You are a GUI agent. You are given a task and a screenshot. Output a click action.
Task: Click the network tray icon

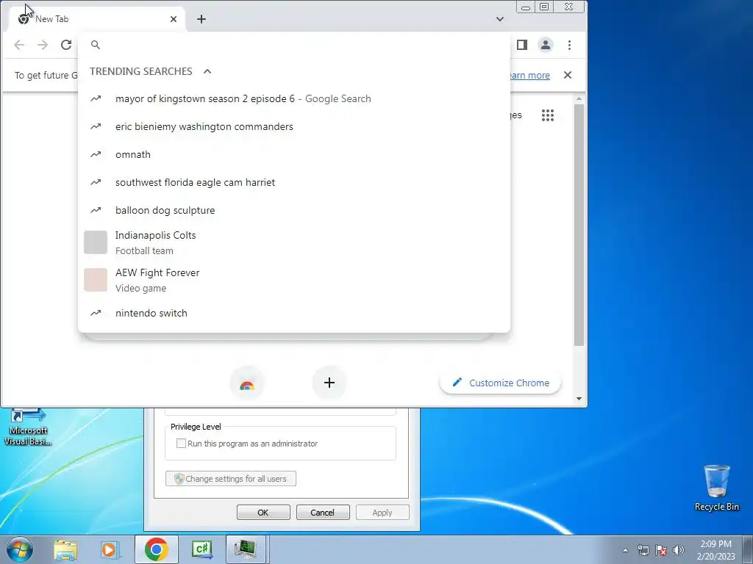click(643, 550)
